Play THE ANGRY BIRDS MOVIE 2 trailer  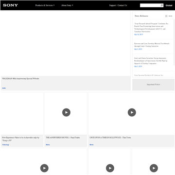66,112
